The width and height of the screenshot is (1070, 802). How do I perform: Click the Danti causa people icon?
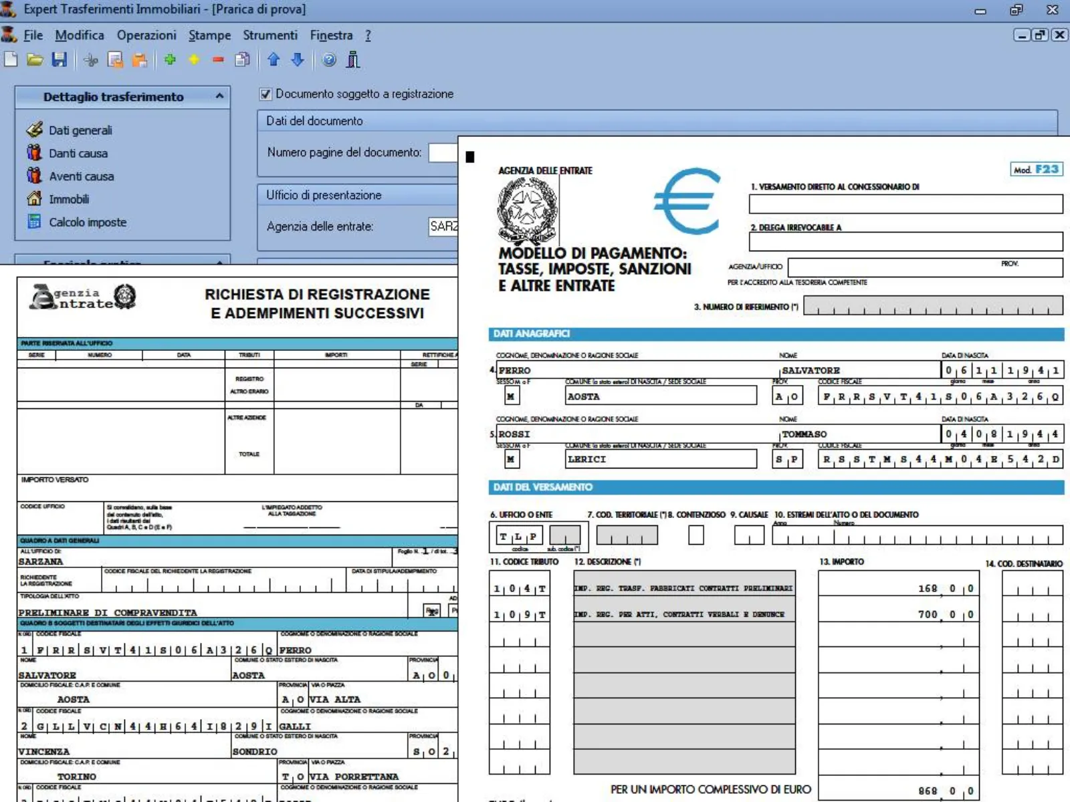pos(34,152)
